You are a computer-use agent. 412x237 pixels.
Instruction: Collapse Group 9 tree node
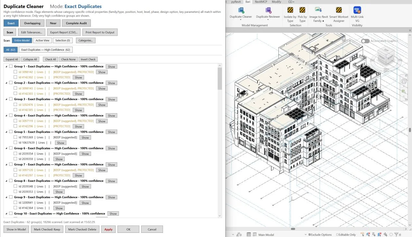coord(6,197)
